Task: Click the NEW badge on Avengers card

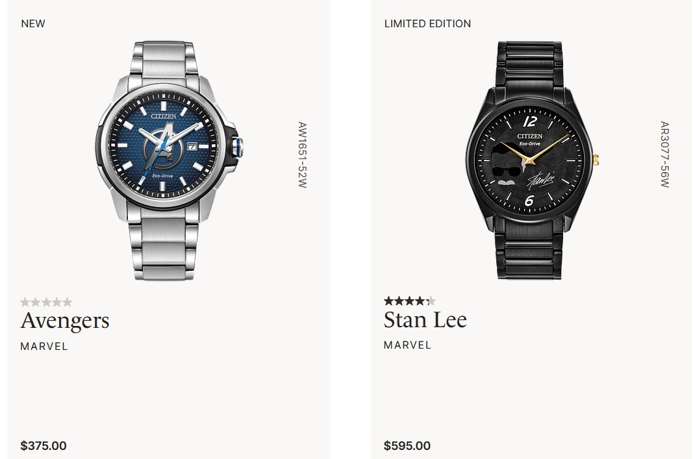Action: [32, 23]
